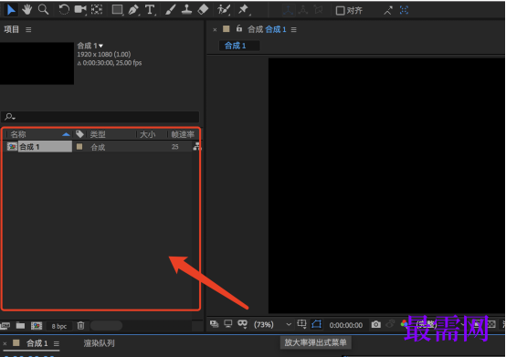Select the Clone Stamp tool

pos(186,10)
